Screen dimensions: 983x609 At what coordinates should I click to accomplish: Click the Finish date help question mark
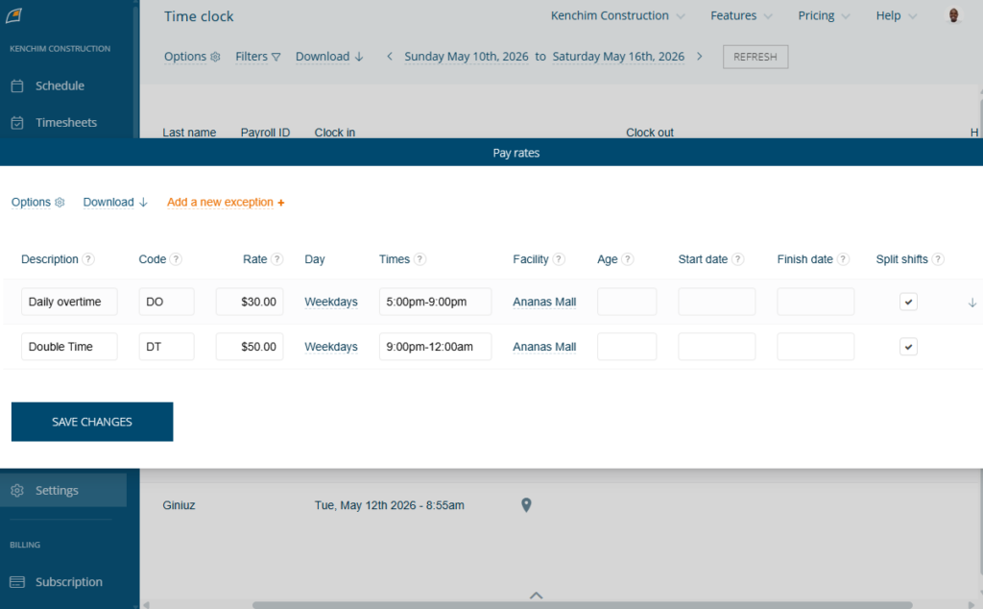click(843, 259)
